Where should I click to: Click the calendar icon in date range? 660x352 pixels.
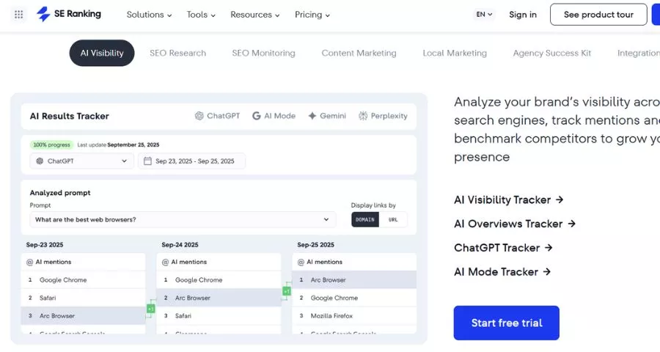147,161
